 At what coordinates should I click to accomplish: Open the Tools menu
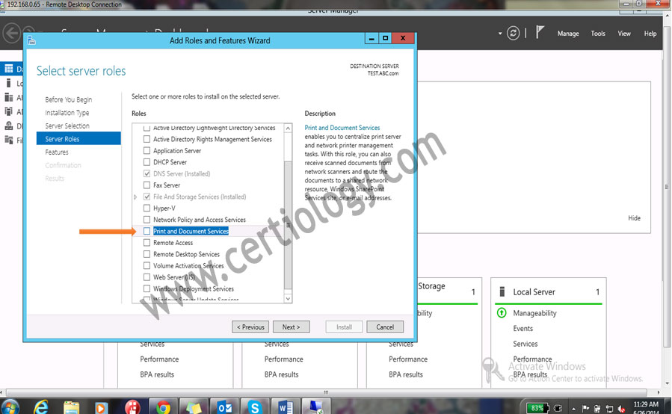[598, 34]
